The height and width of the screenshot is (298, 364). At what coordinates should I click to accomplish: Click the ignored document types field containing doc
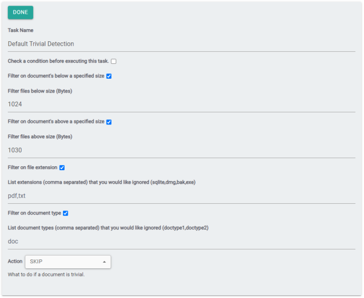coord(181,241)
